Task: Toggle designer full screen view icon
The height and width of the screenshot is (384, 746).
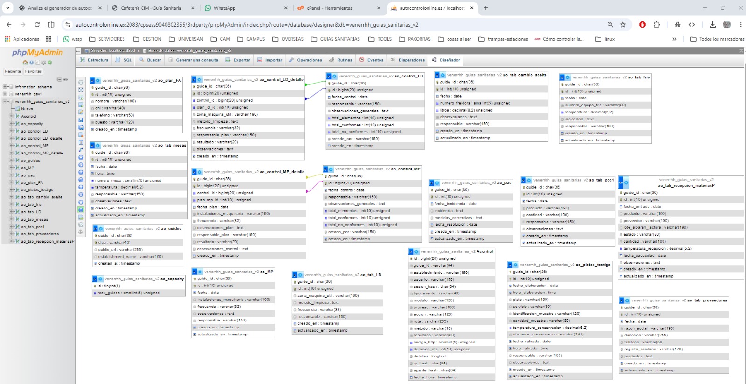Action: pos(81,90)
